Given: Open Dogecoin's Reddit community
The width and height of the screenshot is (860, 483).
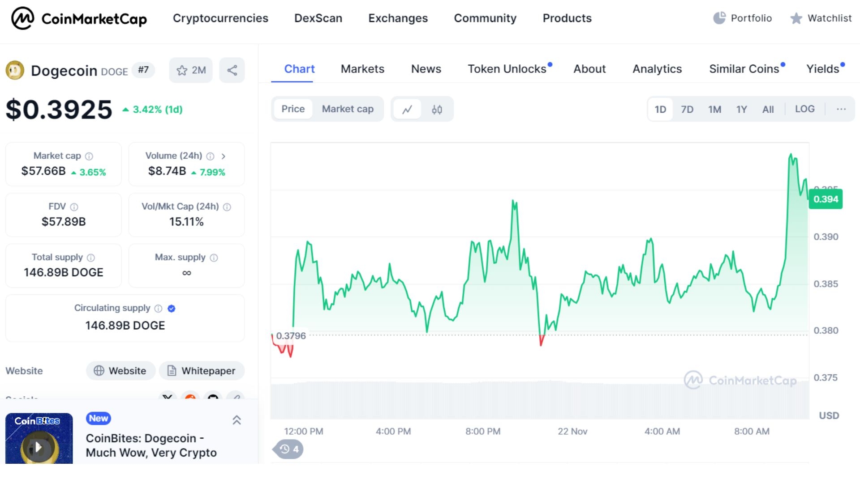Looking at the screenshot, I should click(x=190, y=398).
